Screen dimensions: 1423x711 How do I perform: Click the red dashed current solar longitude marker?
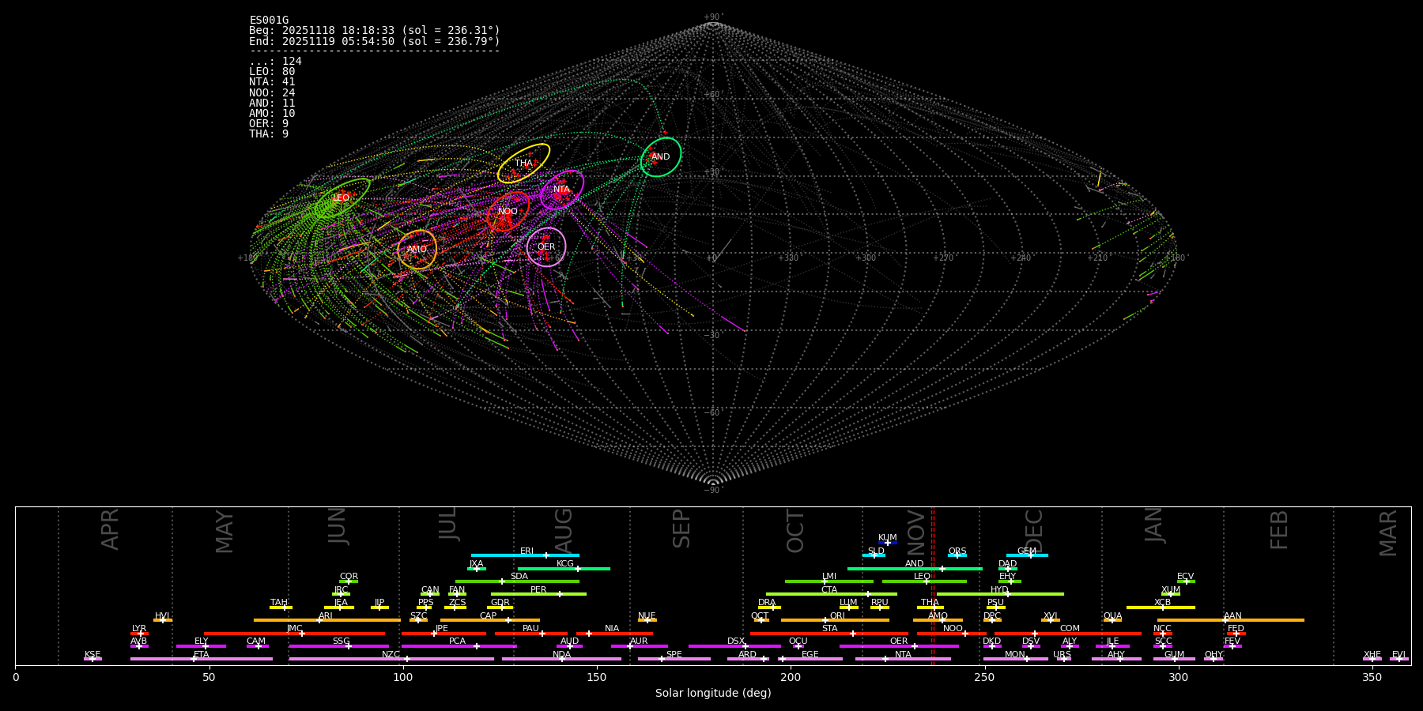(x=932, y=585)
